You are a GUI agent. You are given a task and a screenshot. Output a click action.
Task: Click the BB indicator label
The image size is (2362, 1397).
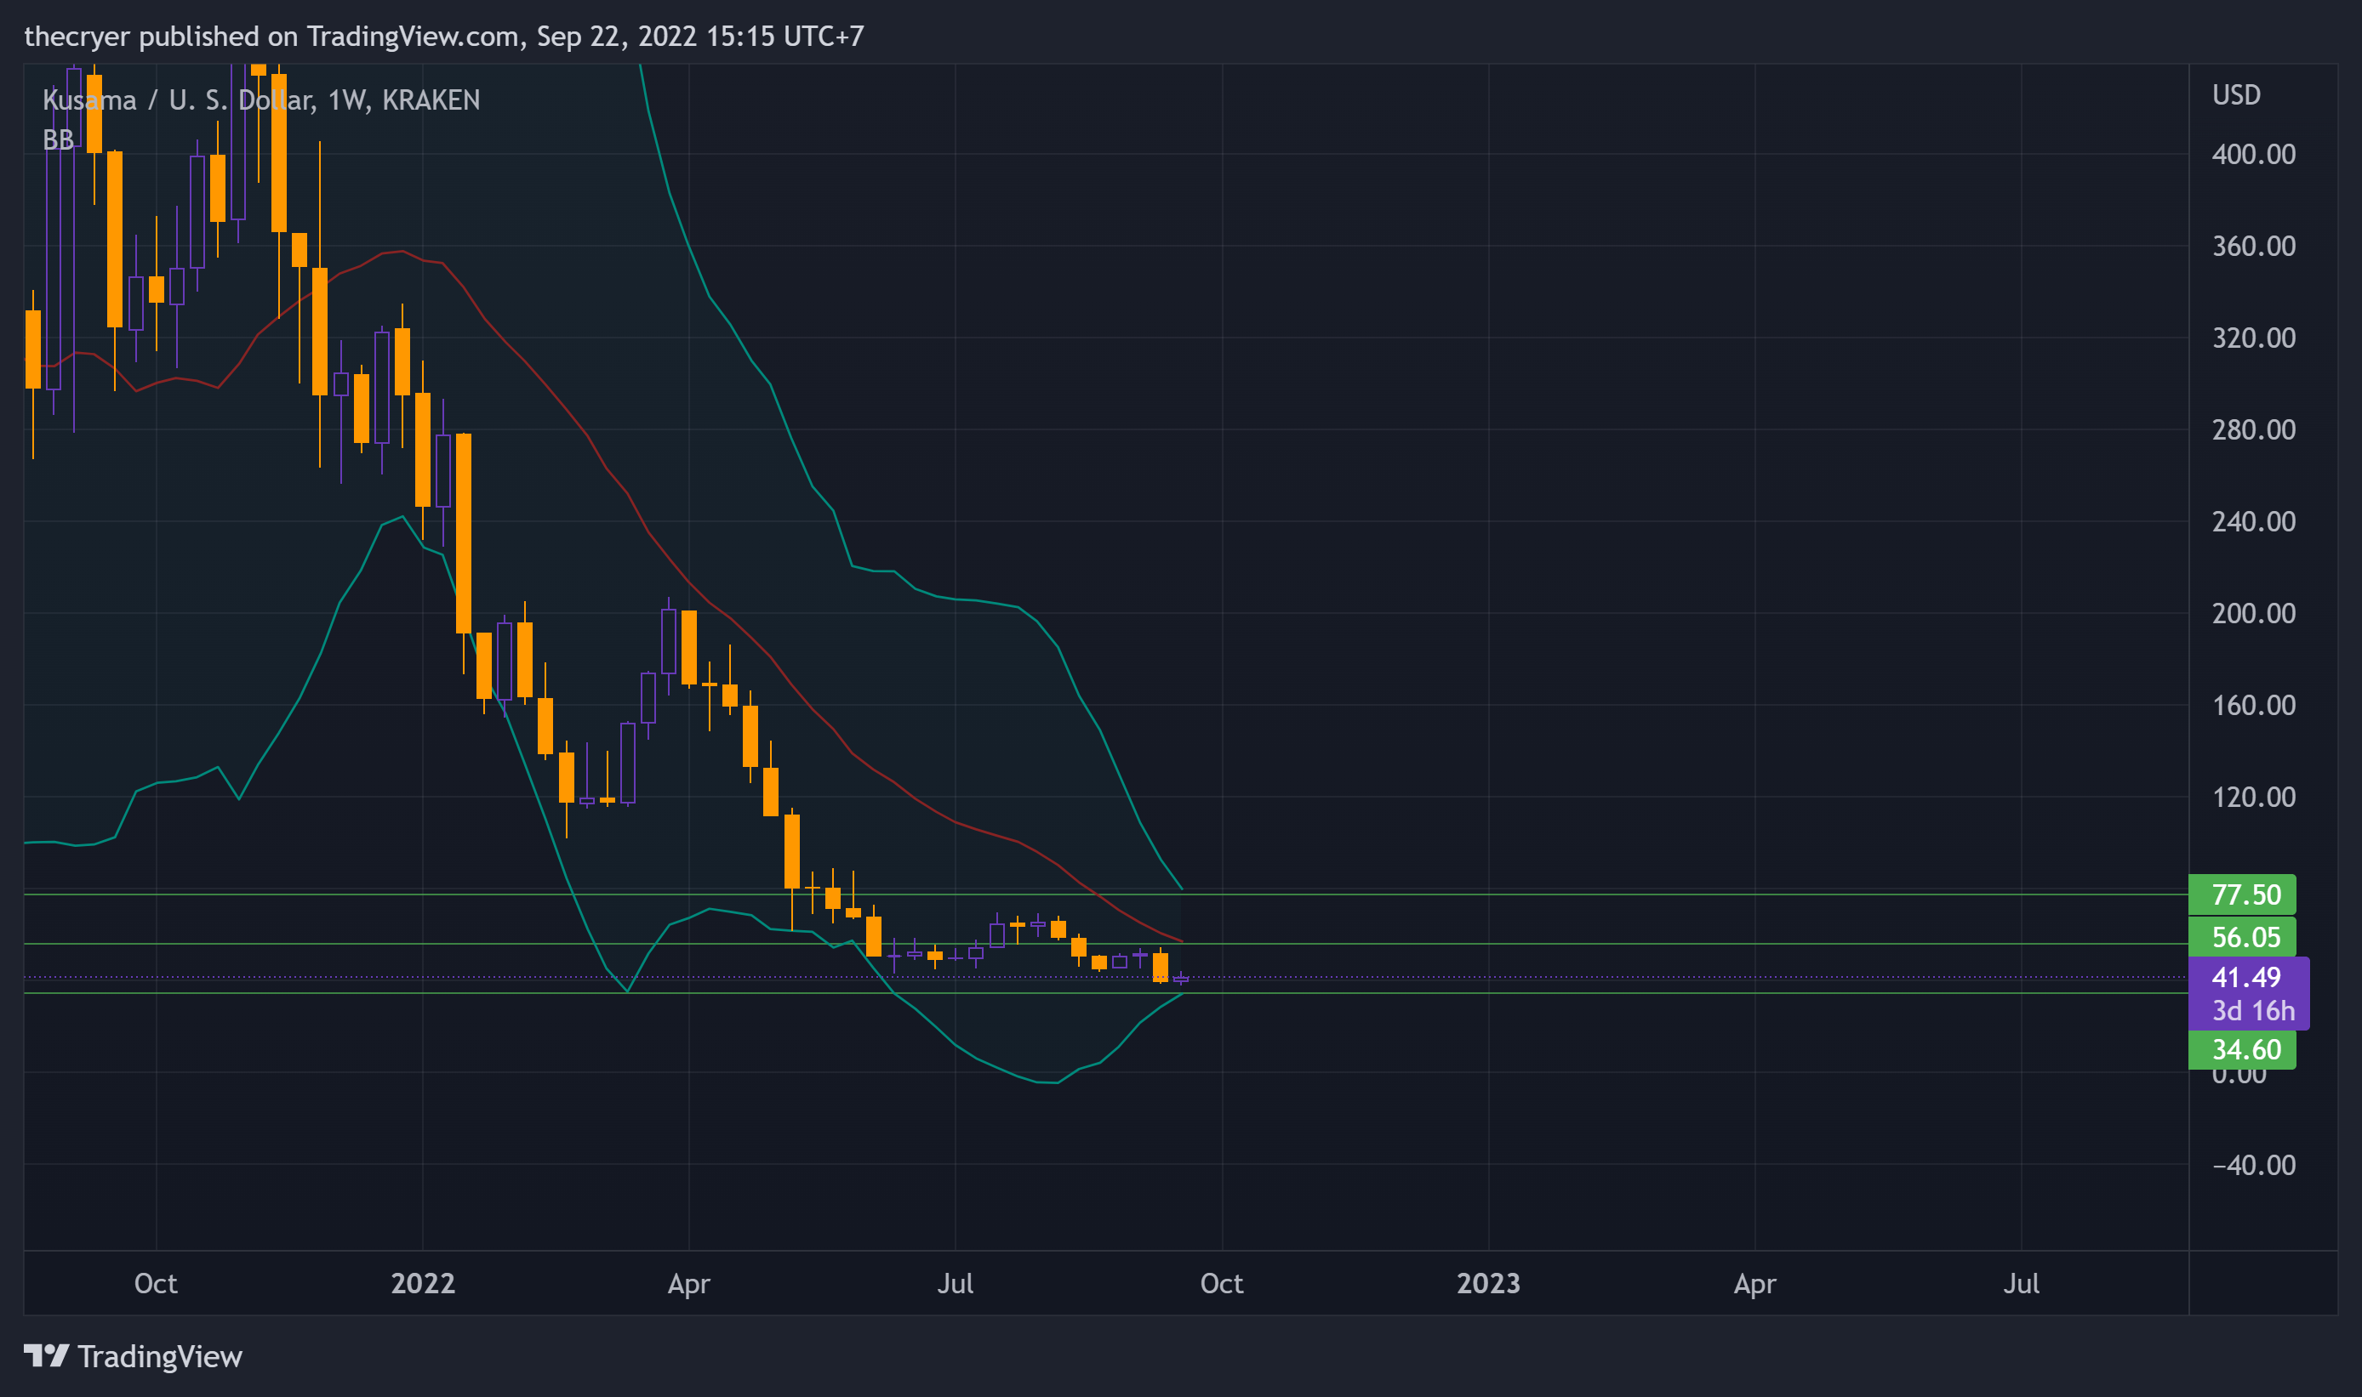point(59,139)
